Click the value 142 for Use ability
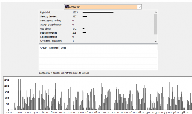 click(74, 29)
